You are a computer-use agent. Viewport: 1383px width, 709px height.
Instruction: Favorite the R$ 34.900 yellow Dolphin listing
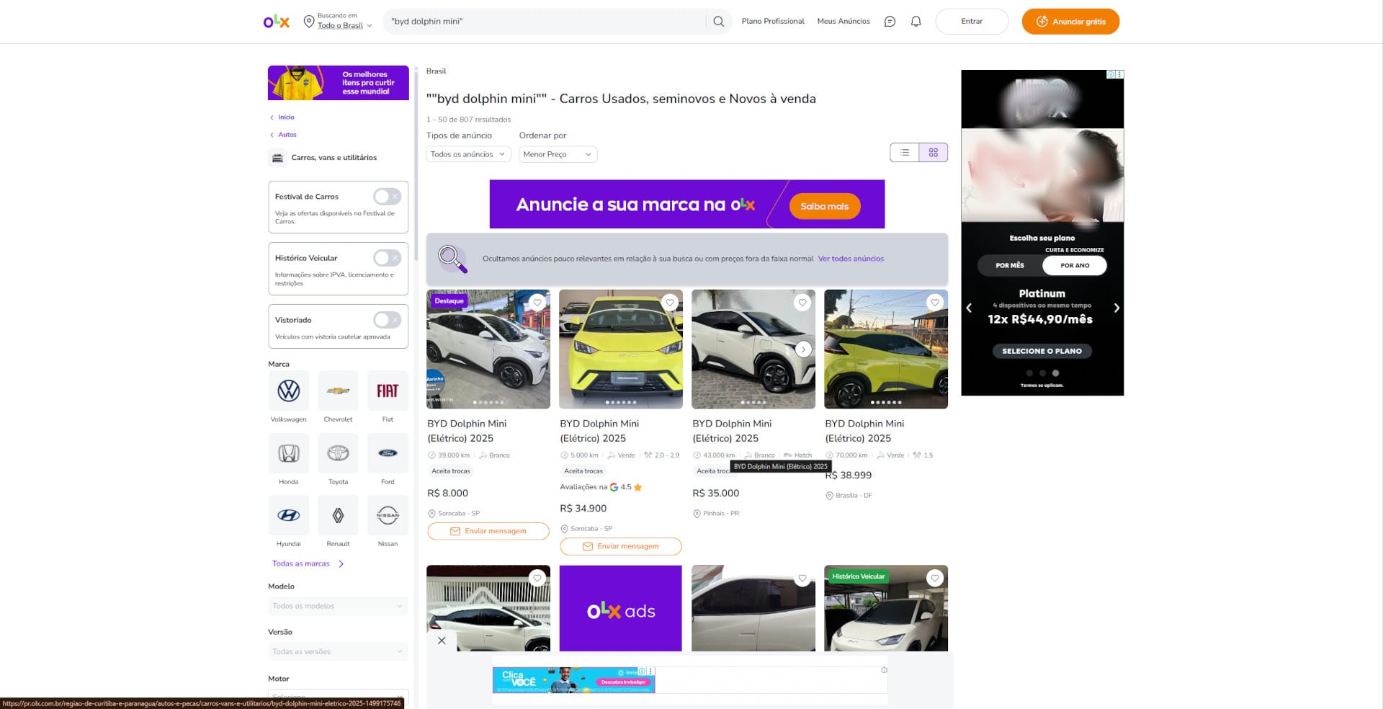coord(670,303)
